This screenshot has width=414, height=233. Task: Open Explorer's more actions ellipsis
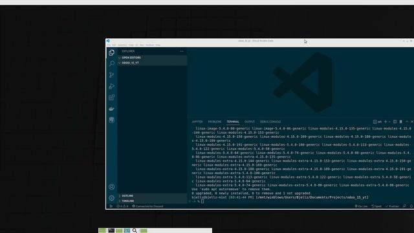[182, 51]
